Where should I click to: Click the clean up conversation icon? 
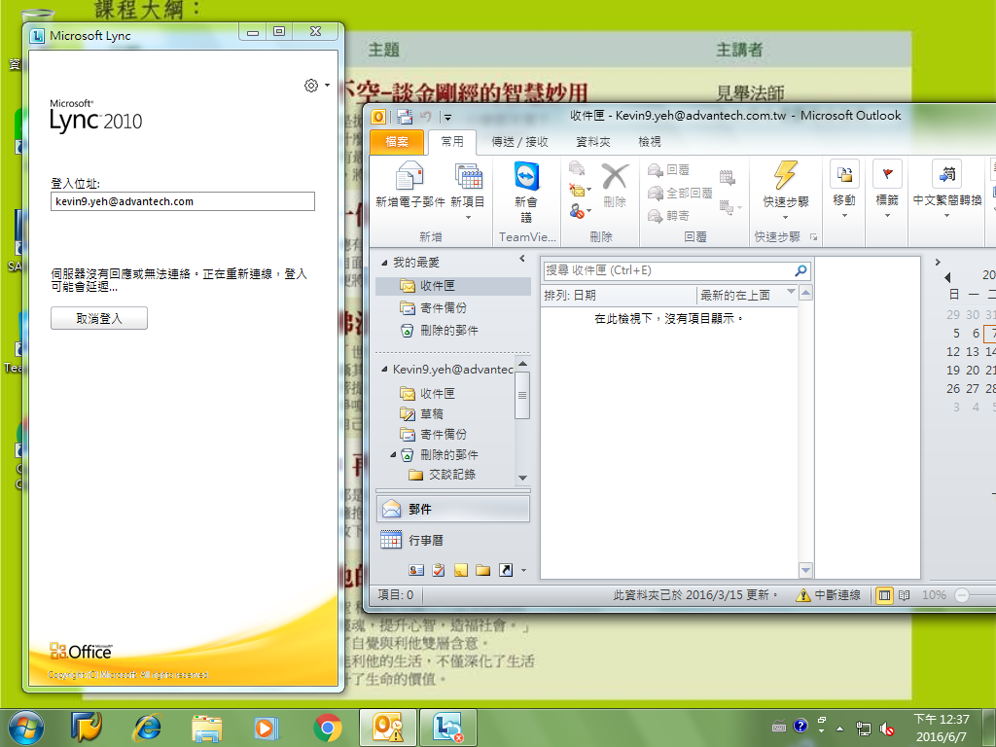point(579,190)
